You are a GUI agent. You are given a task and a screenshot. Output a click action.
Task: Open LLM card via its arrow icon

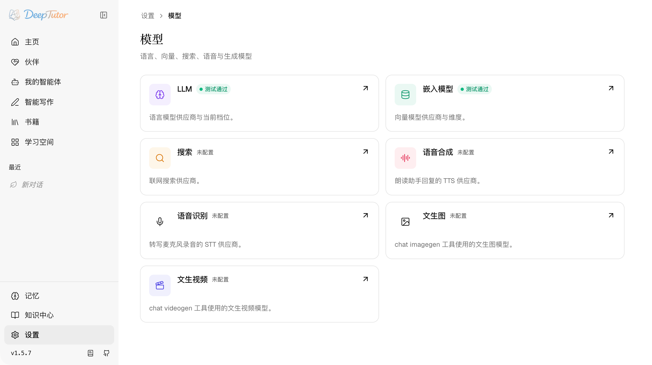click(x=366, y=88)
